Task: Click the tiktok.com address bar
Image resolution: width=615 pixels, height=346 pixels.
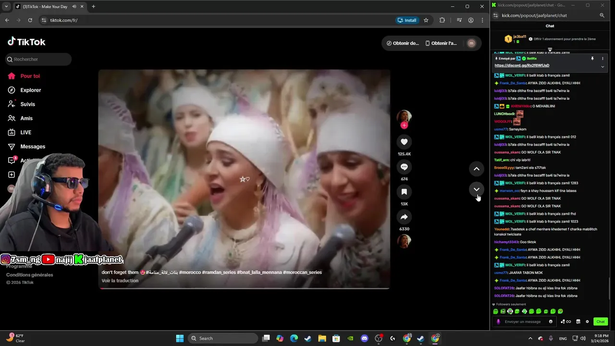Action: tap(216, 20)
